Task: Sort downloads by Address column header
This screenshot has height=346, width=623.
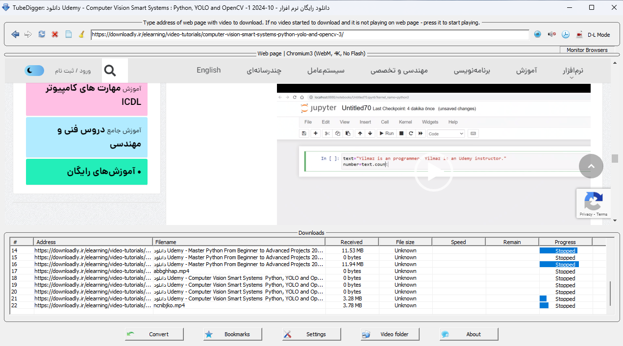Action: [x=93, y=242]
